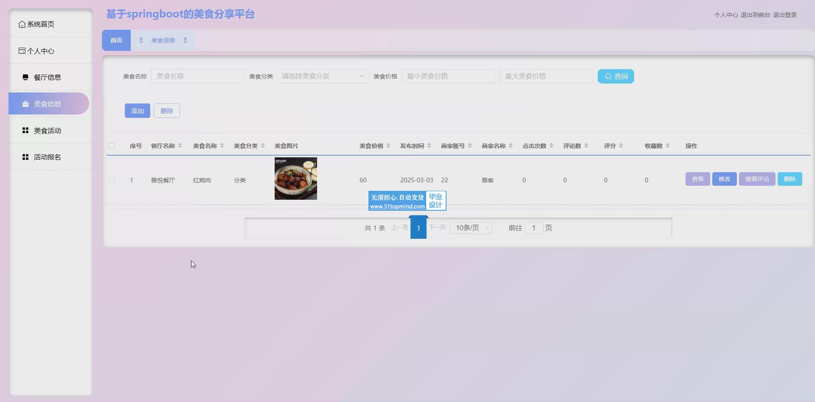Sort by 发布时间 column arrows
The height and width of the screenshot is (402, 815).
tap(429, 146)
